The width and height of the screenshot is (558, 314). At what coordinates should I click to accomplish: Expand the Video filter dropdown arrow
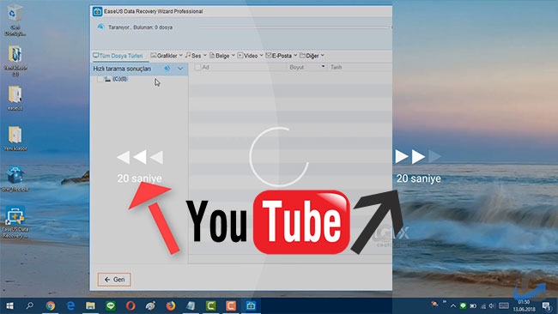pyautogui.click(x=261, y=56)
